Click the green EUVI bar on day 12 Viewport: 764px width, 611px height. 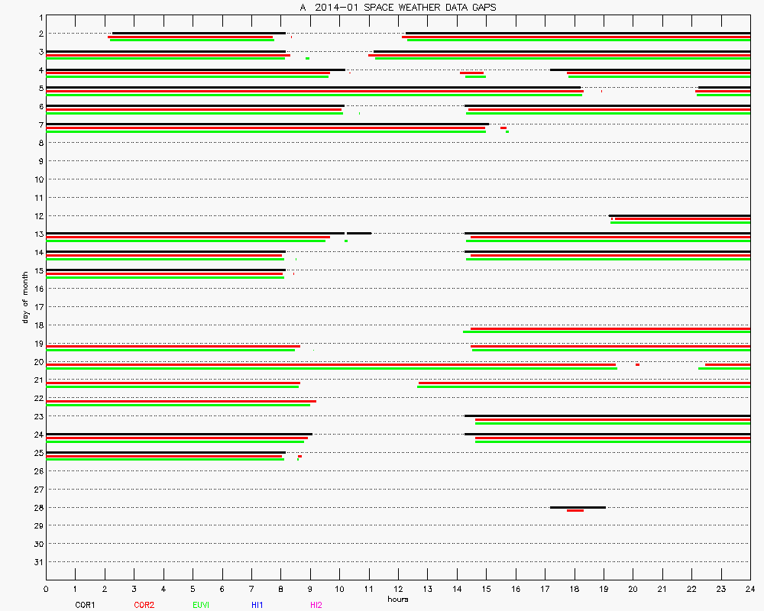click(680, 222)
